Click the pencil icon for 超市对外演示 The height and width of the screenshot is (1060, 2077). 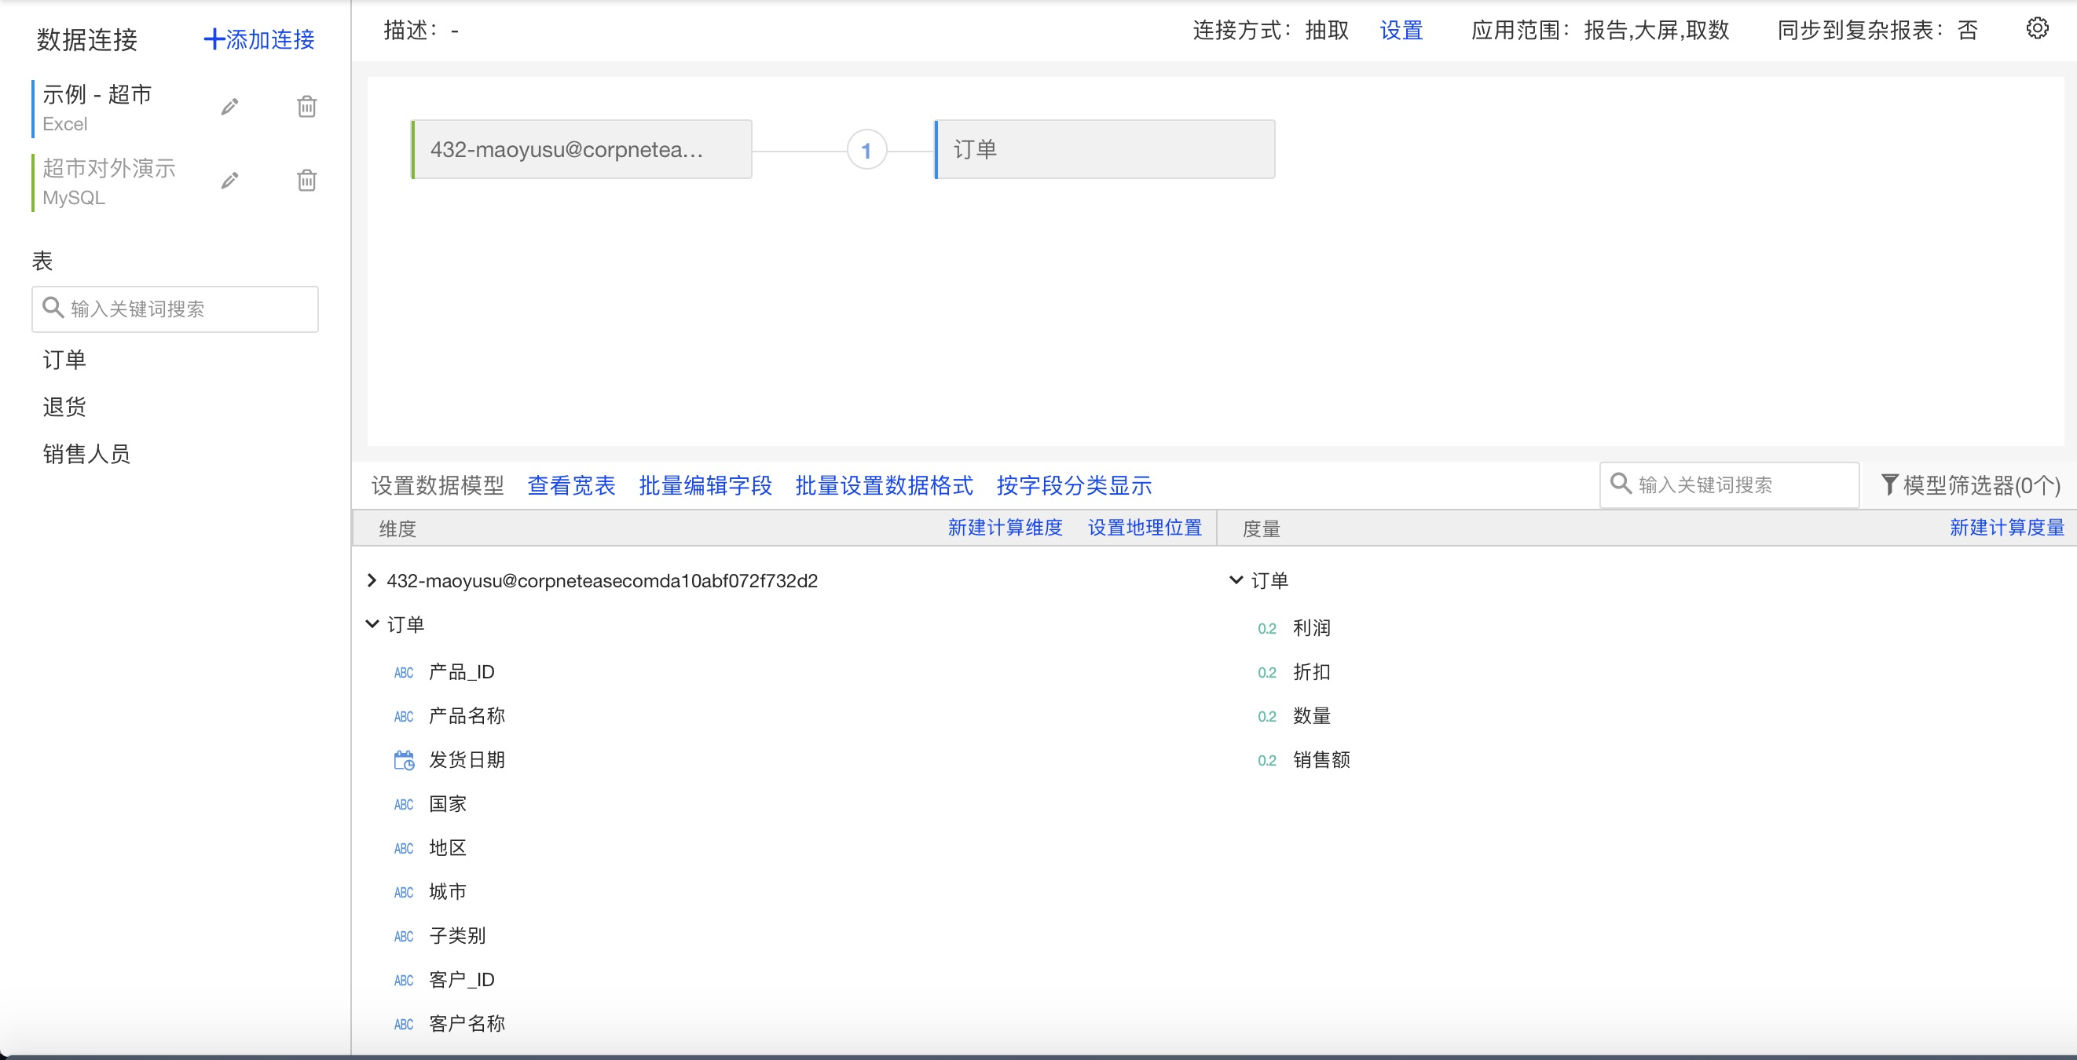click(x=230, y=181)
